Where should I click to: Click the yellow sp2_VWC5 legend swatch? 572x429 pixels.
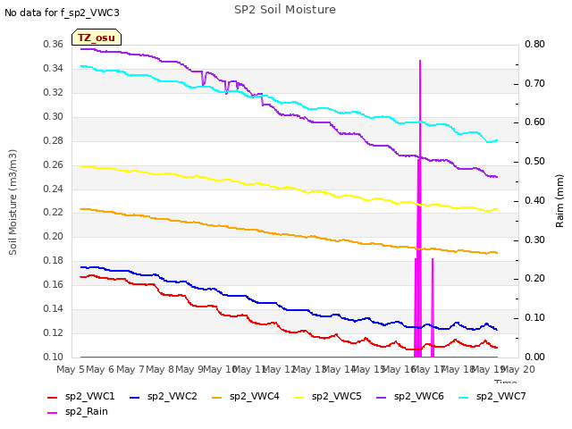coord(299,398)
